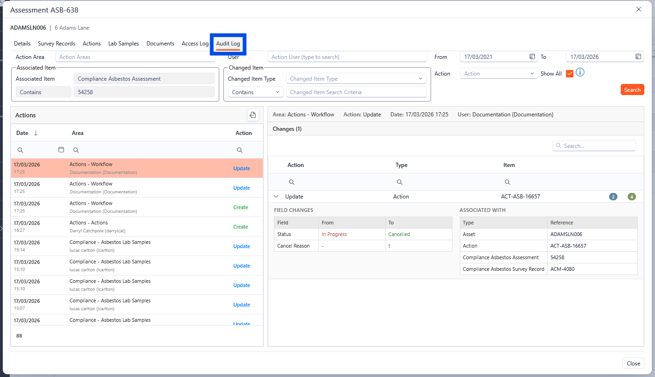Open the To date calendar picker
The image size is (655, 377).
point(638,57)
